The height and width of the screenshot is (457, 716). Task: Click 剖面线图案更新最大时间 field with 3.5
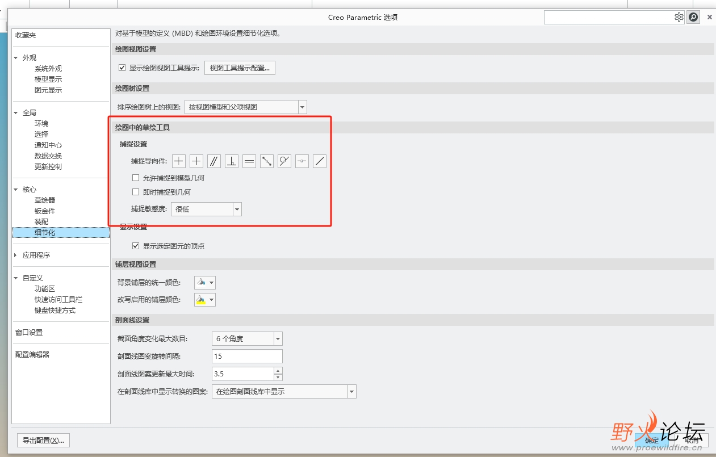tap(242, 374)
